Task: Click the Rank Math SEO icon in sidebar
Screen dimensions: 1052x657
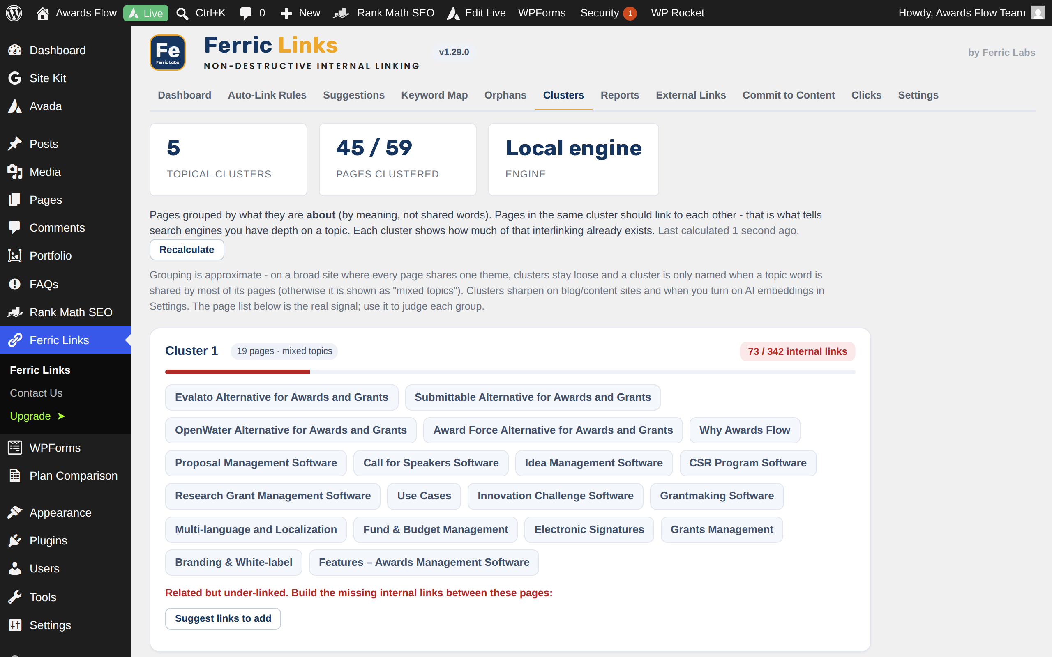Action: tap(15, 312)
